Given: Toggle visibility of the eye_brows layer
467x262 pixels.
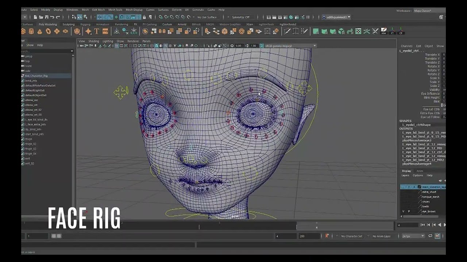Looking at the screenshot, I should pos(403,211).
